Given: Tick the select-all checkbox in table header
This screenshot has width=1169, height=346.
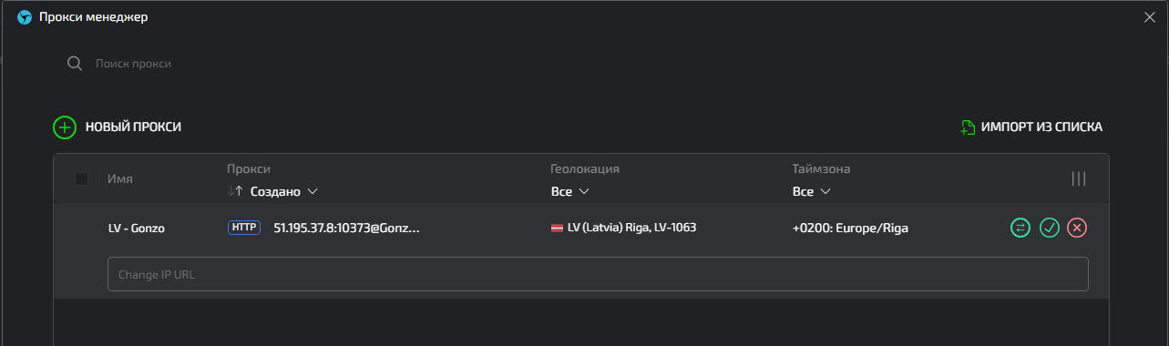Looking at the screenshot, I should (x=81, y=179).
